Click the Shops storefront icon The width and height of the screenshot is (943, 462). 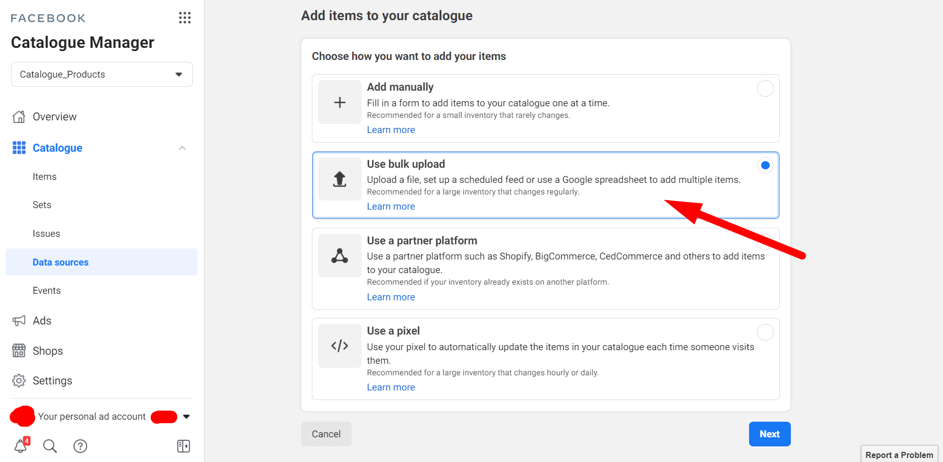[x=19, y=351]
